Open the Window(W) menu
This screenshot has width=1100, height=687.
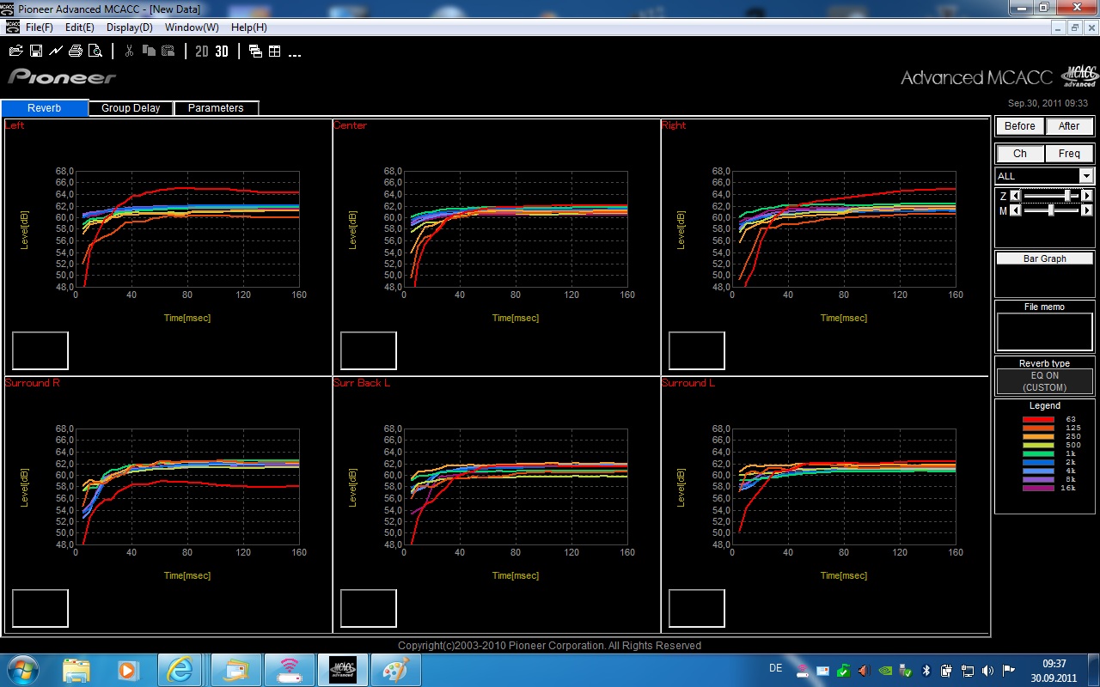[x=192, y=27]
